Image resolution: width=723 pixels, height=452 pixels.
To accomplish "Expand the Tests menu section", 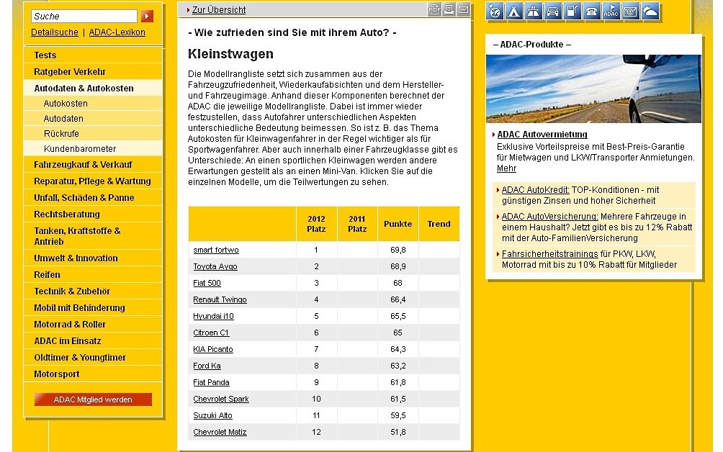I will (x=45, y=55).
